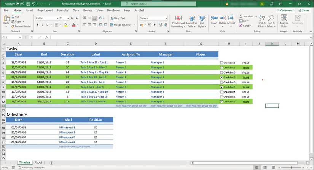This screenshot has width=314, height=170.
Task: Select column K header
Action: [x=272, y=44]
